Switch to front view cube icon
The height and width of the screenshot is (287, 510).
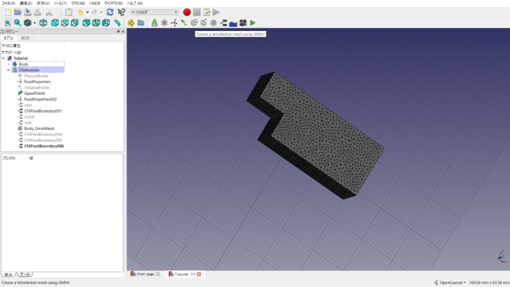tap(55, 23)
